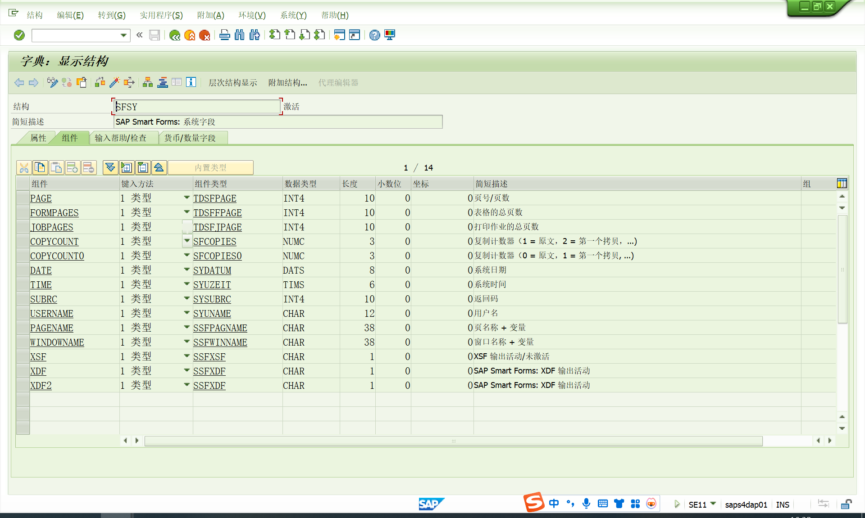This screenshot has width=865, height=518.
Task: Open the 实用程序(S) menu
Action: coord(161,15)
